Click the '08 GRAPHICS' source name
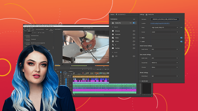198x111 pixels. click(x=122, y=14)
